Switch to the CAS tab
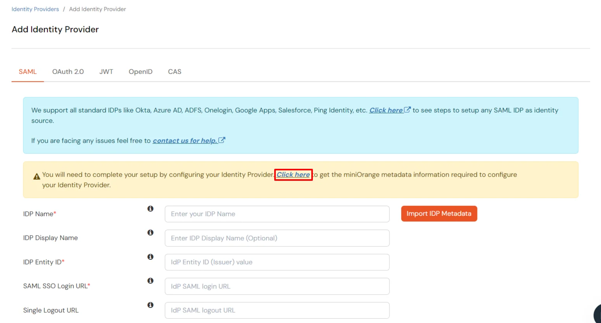 coord(175,71)
